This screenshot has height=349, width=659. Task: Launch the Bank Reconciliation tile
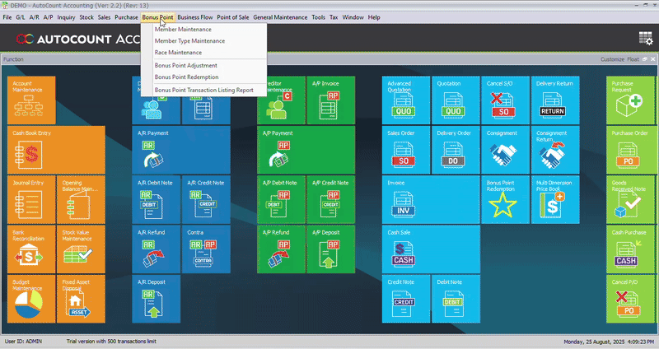31,249
